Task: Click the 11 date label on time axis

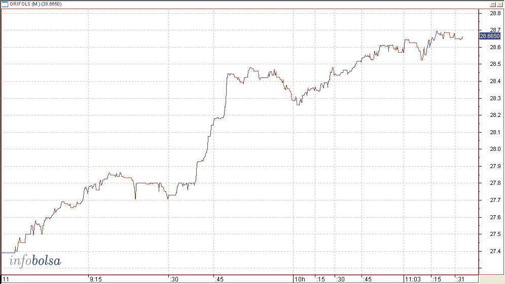Action: point(6,279)
